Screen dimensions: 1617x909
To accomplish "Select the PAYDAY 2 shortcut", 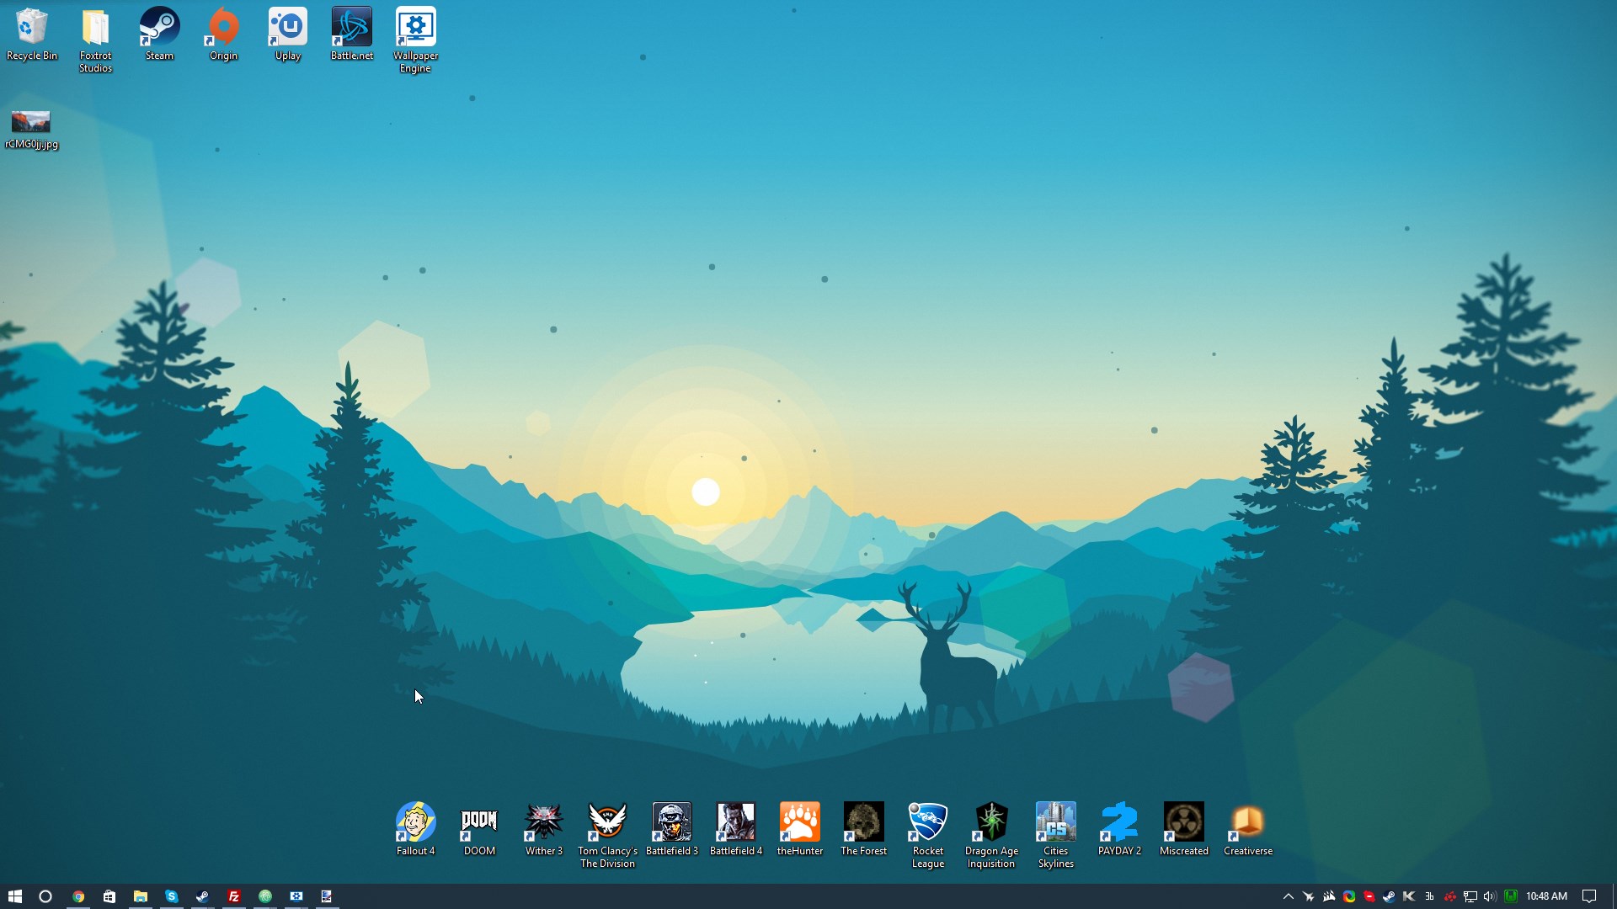I will pyautogui.click(x=1119, y=829).
